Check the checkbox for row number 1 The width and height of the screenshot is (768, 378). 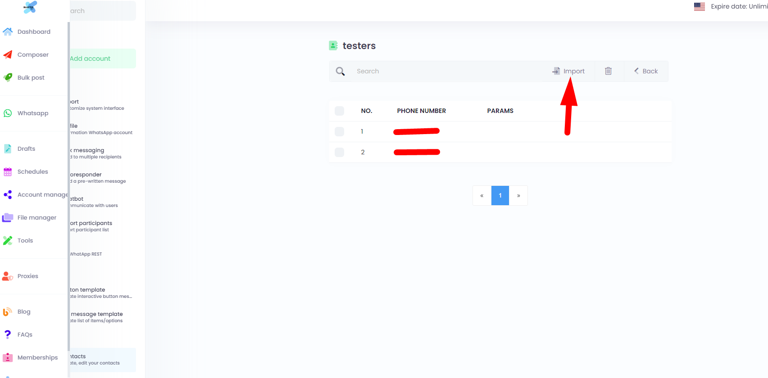[x=340, y=131]
